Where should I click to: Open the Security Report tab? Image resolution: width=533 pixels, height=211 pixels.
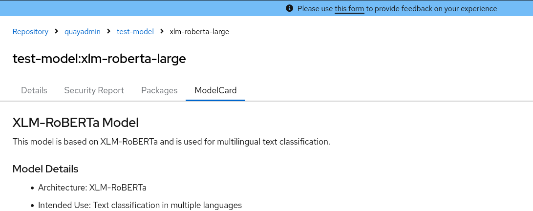pos(94,90)
